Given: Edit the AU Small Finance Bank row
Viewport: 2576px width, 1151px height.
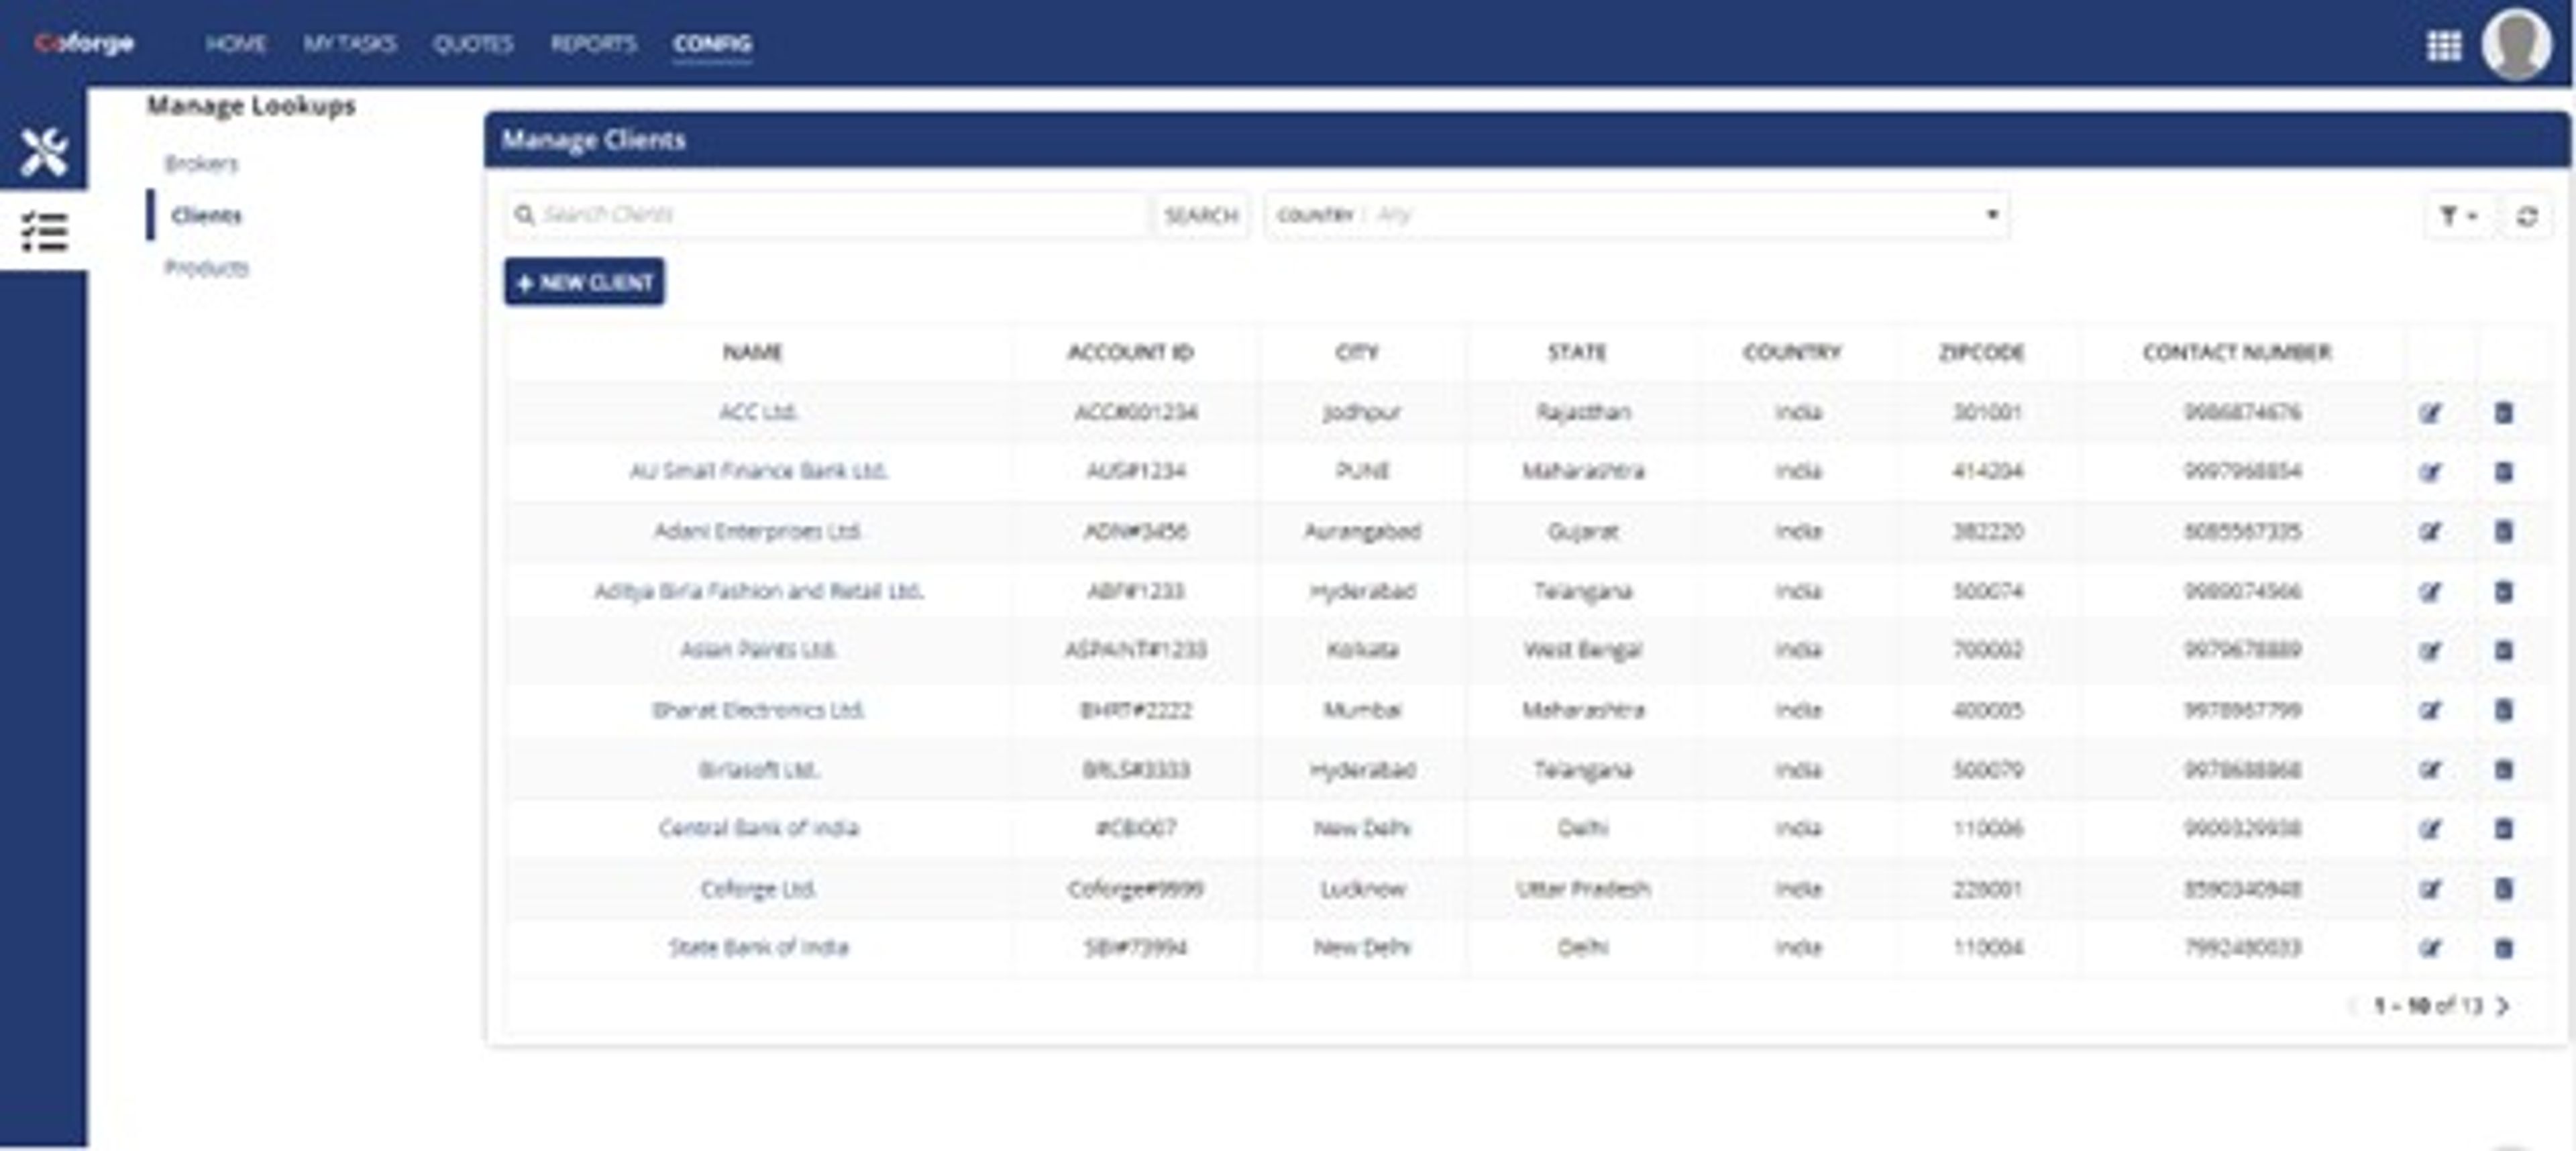Looking at the screenshot, I should [x=2430, y=471].
